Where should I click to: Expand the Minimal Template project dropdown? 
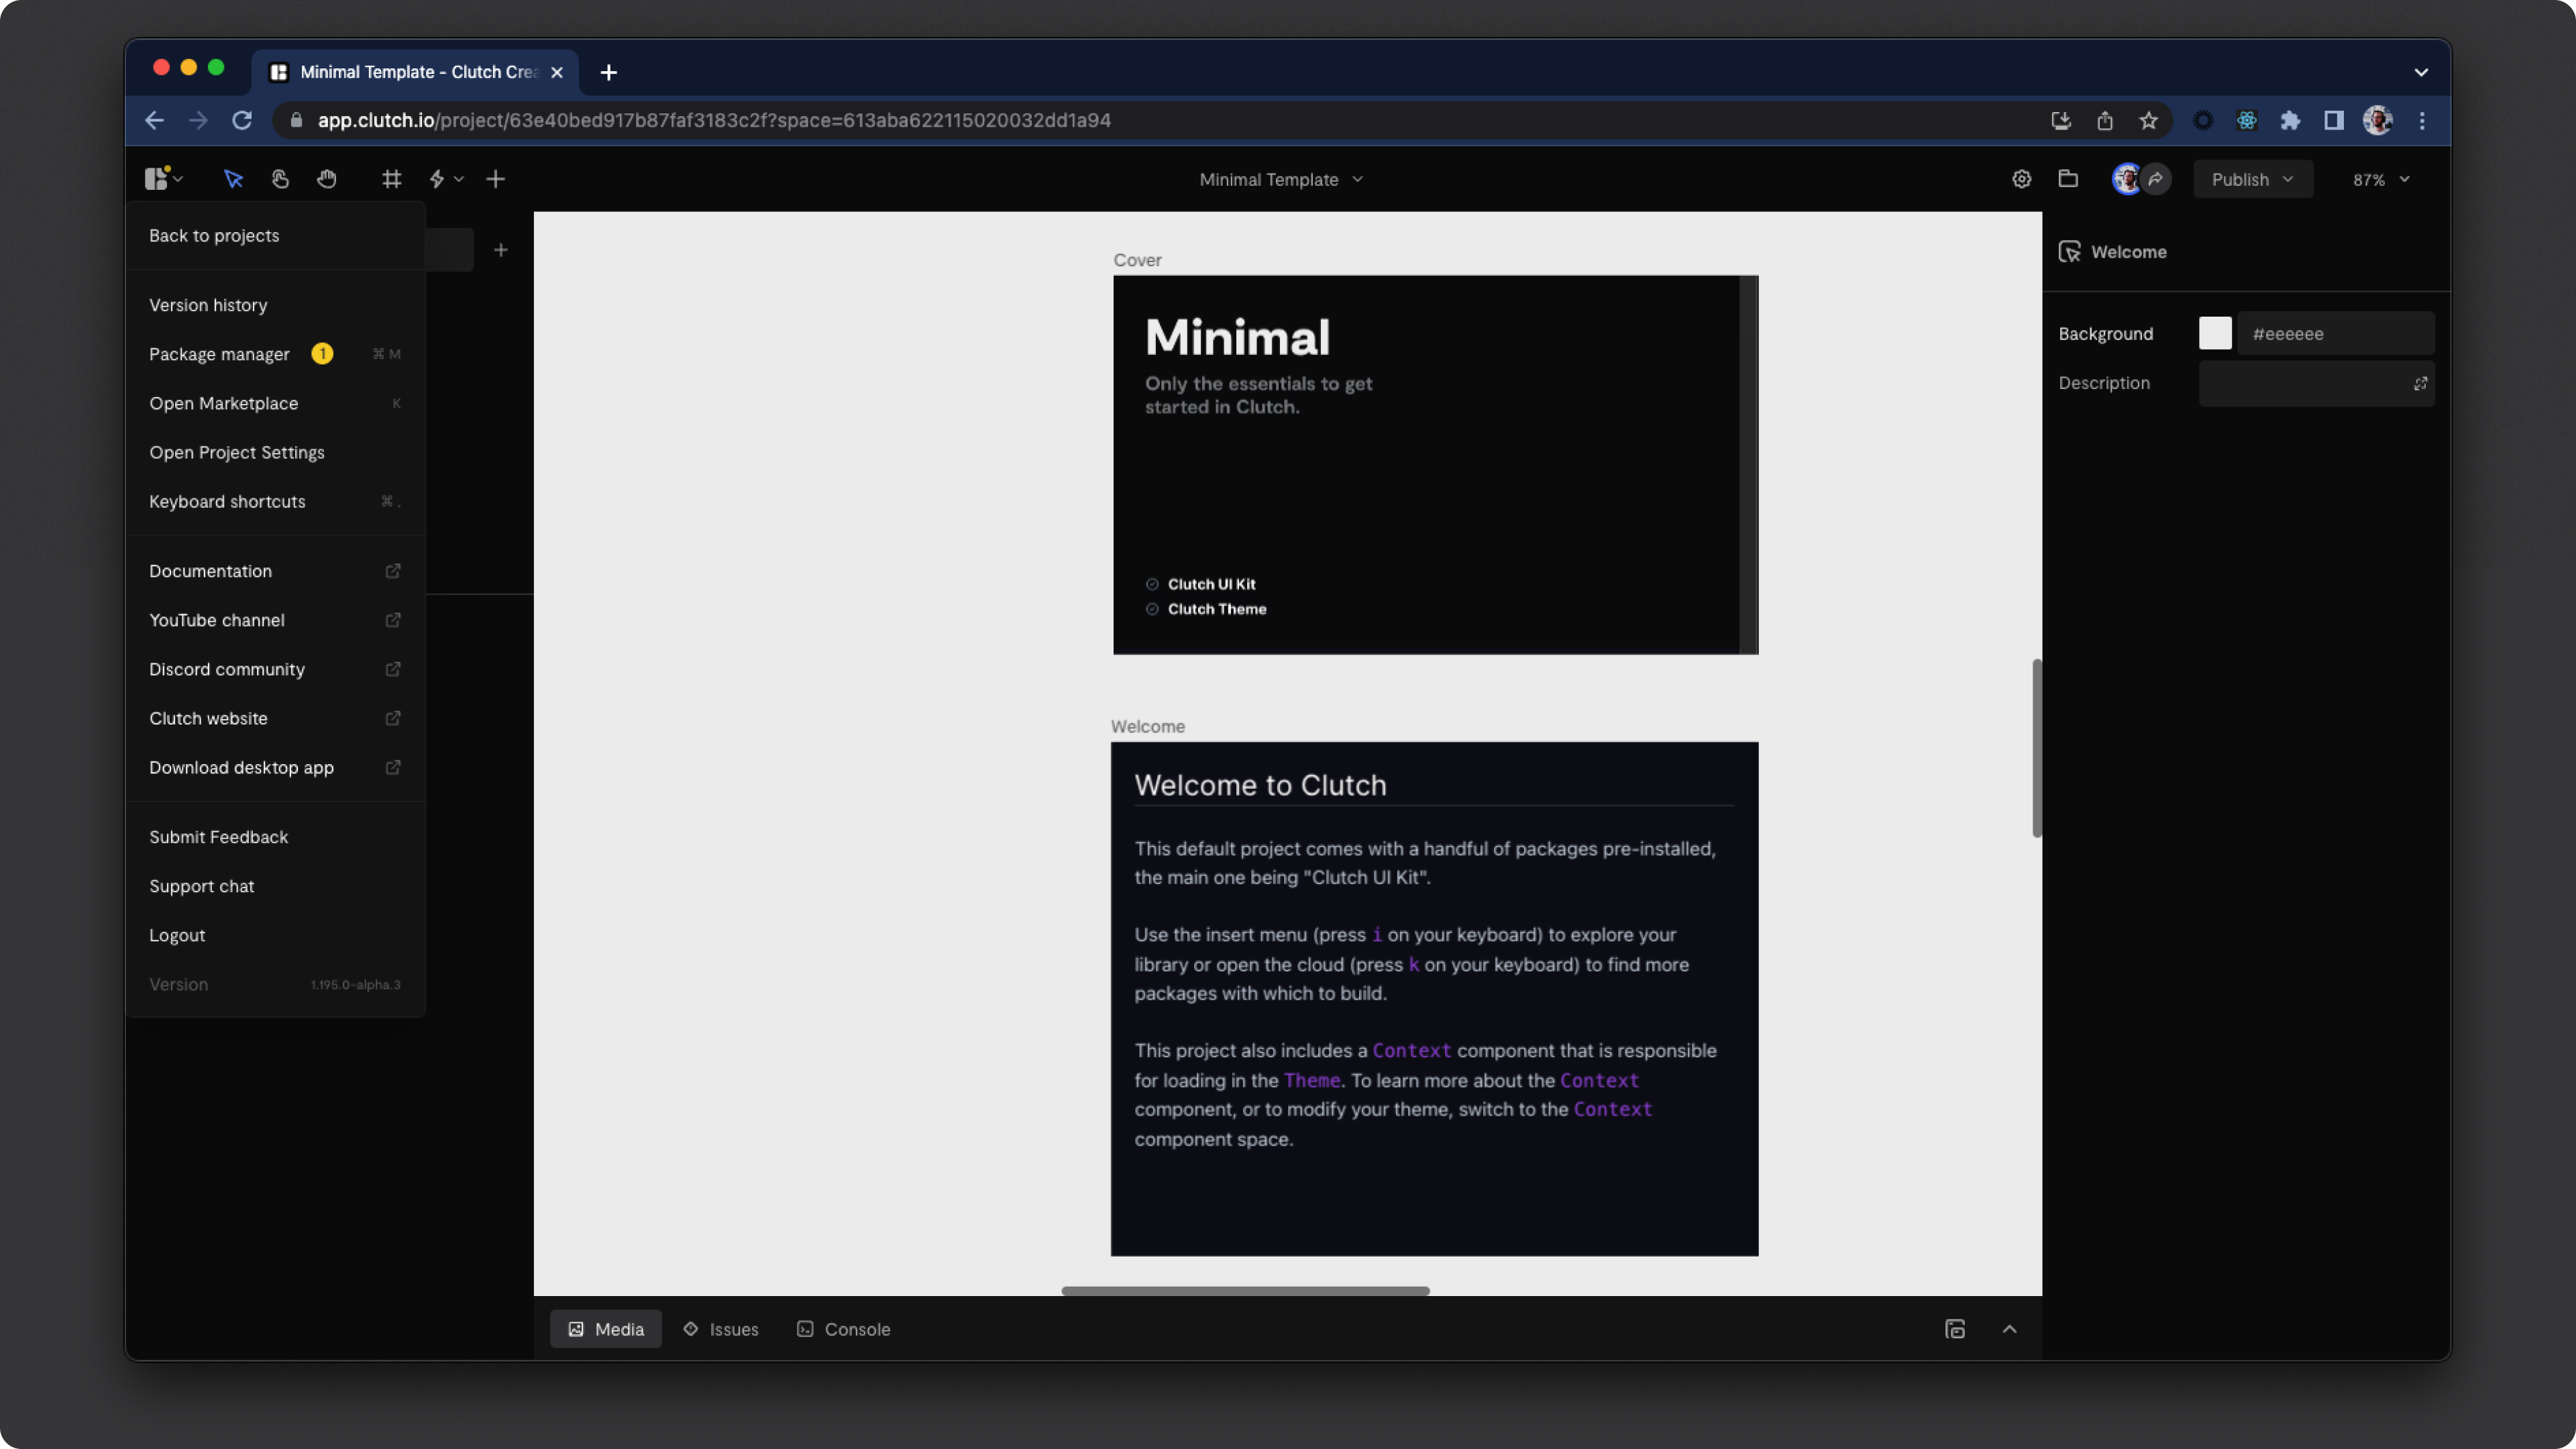(1281, 179)
